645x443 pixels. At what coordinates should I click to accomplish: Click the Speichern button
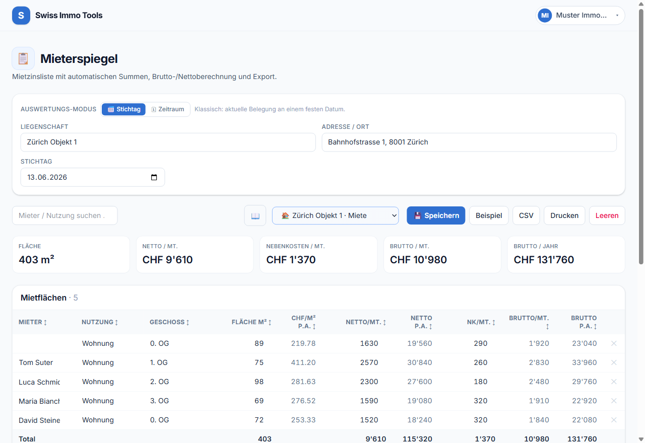point(436,215)
